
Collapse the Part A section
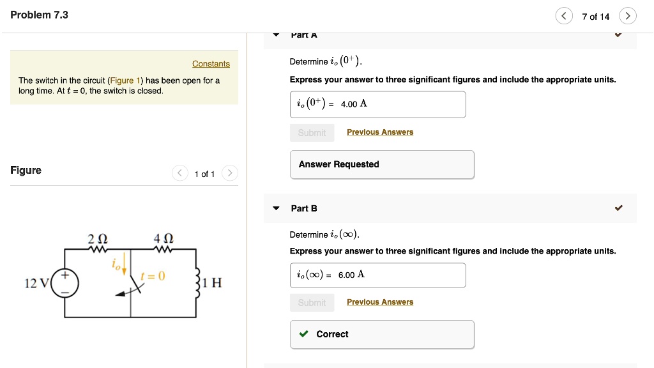coord(276,34)
